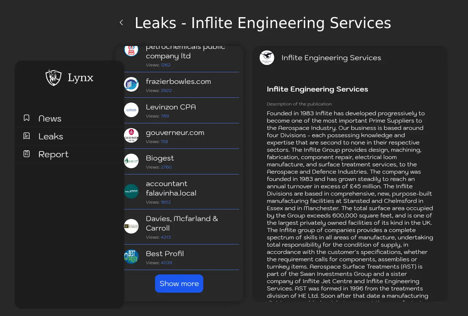This screenshot has width=468, height=316.
Task: Open the News menu item
Action: 50,119
